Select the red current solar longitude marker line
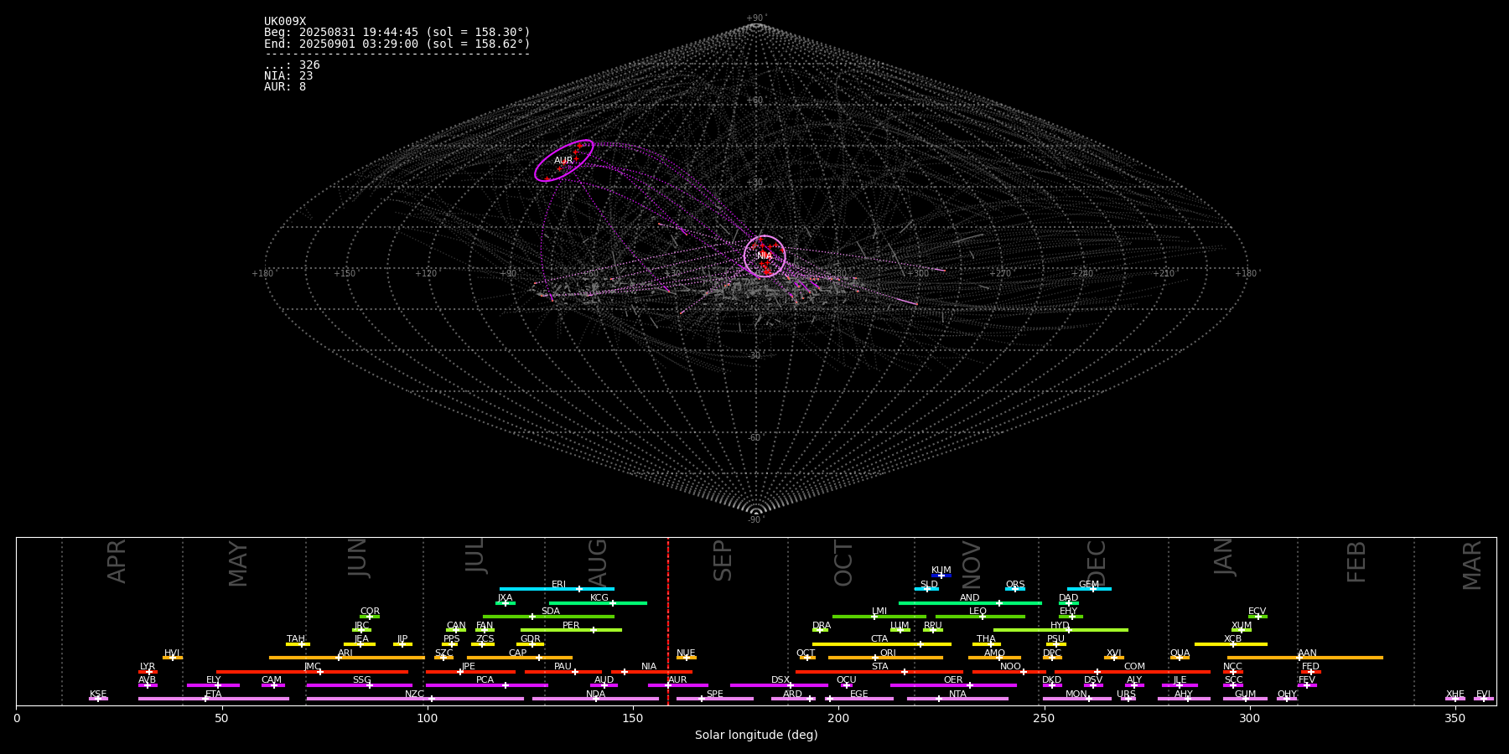The width and height of the screenshot is (1509, 754). tap(668, 621)
